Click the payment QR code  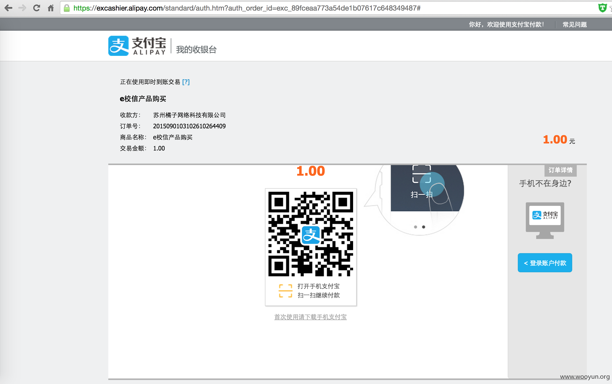[311, 234]
